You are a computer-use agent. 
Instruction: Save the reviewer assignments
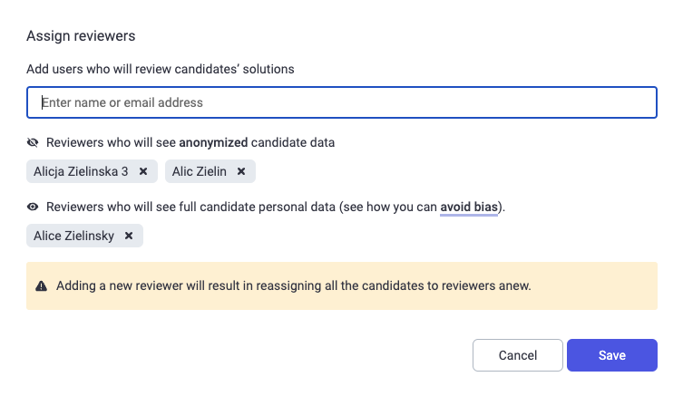(612, 355)
